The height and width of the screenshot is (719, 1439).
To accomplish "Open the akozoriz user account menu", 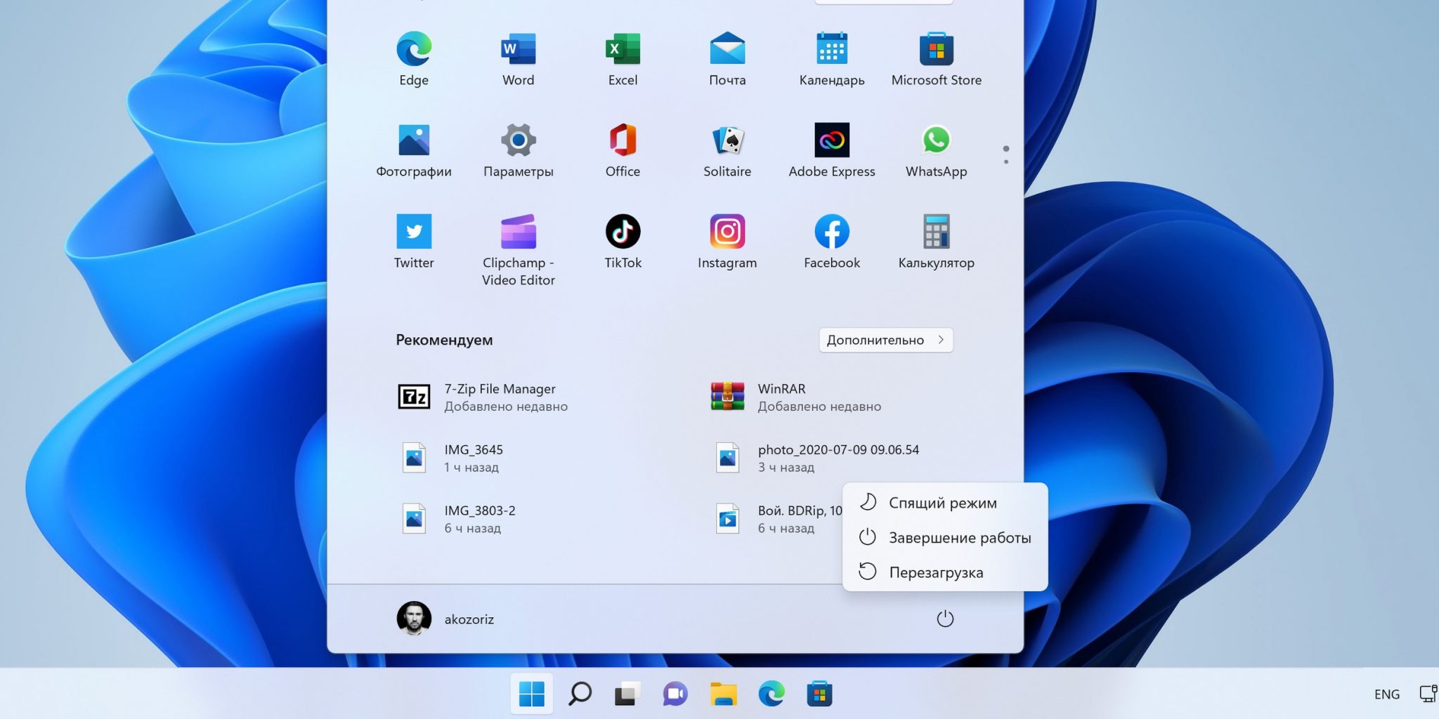I will pyautogui.click(x=445, y=619).
